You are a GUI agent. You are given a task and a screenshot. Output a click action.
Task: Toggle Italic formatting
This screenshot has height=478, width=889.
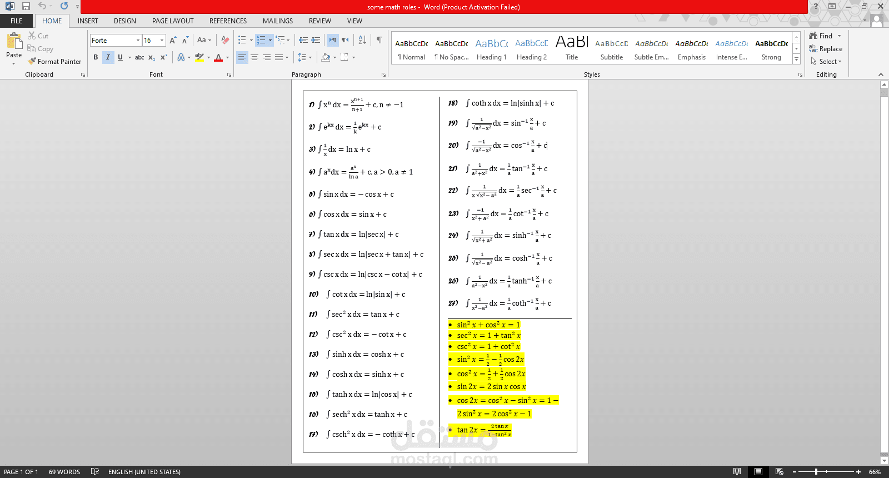pyautogui.click(x=108, y=57)
